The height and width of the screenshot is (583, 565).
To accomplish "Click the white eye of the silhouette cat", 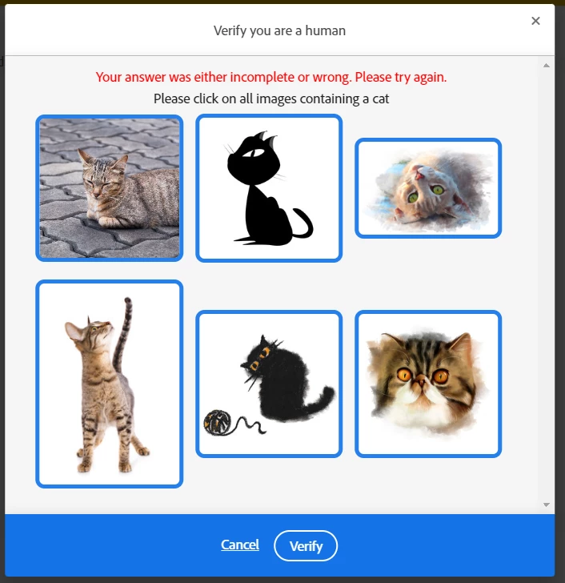I will click(x=254, y=152).
